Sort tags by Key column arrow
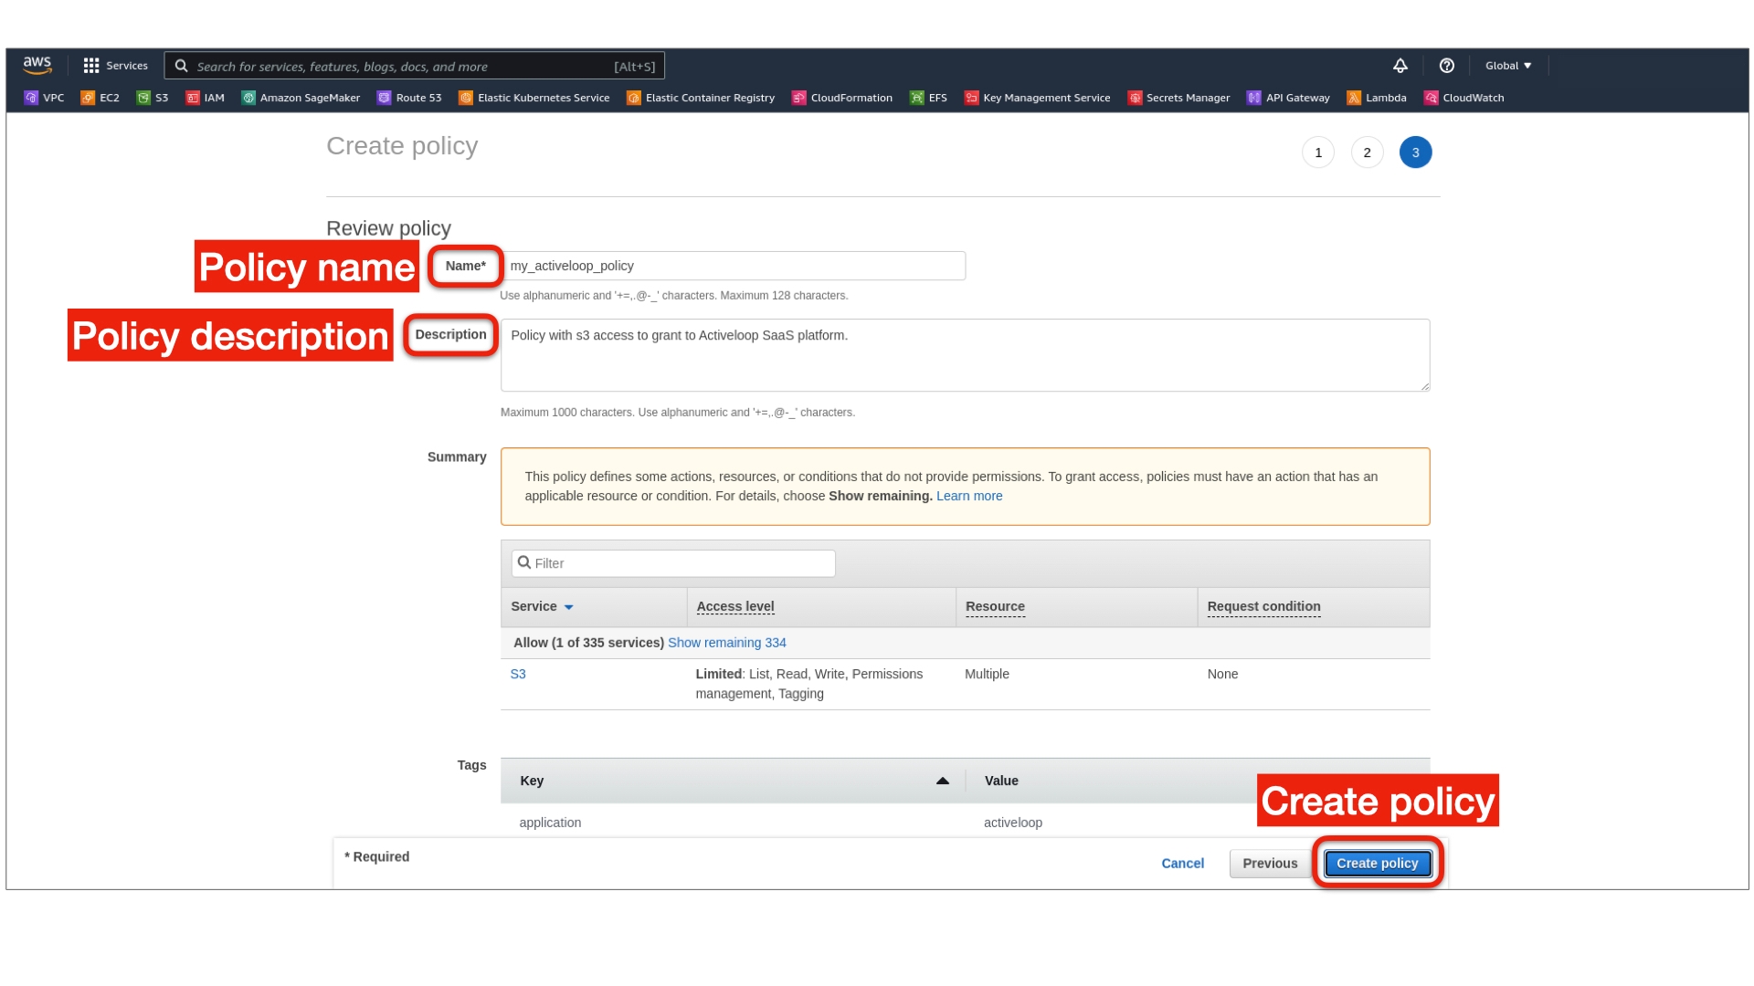This screenshot has width=1754, height=986. 942,781
